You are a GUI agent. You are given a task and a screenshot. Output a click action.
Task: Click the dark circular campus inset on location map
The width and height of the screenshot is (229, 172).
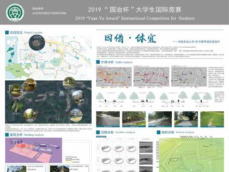[x=37, y=43]
